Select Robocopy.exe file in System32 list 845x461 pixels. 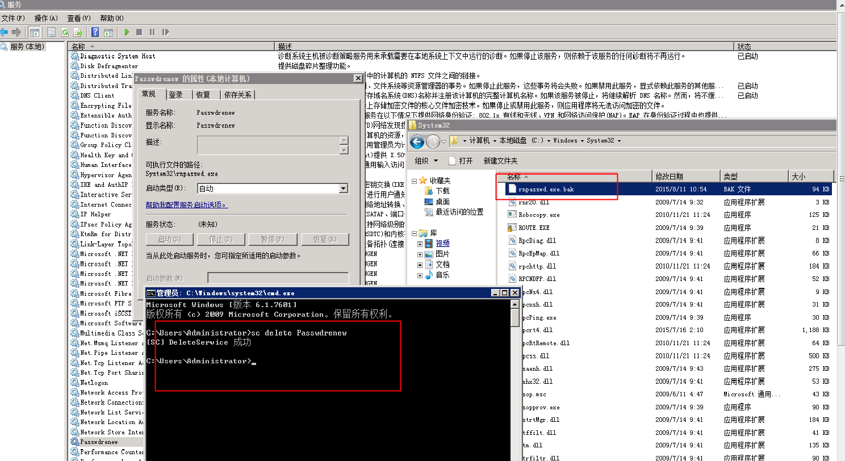point(539,215)
